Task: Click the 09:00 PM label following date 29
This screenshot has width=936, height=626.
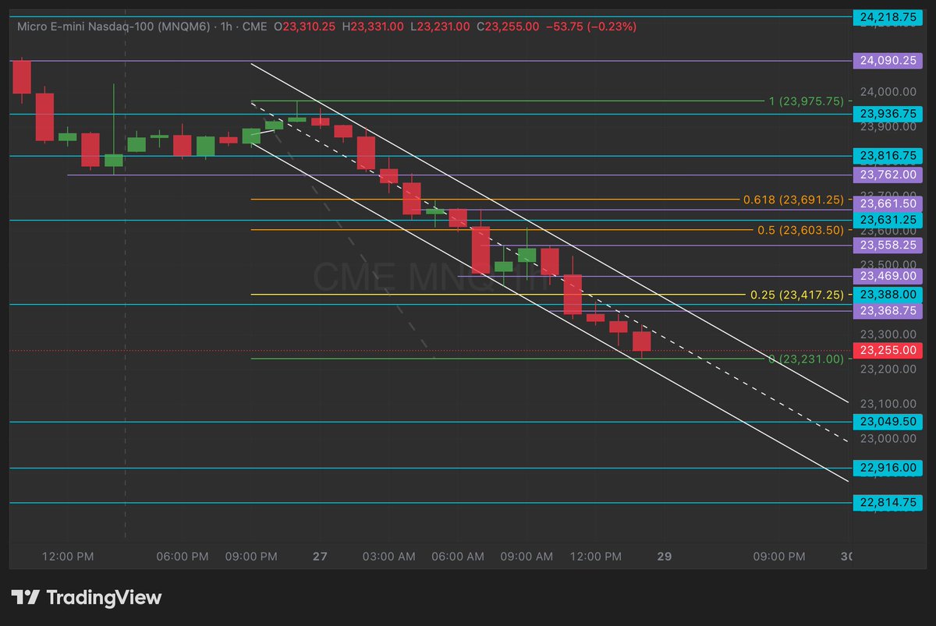Action: 779,557
